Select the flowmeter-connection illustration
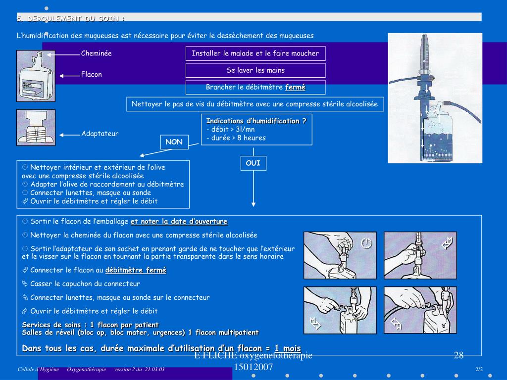Screen dimensions: 507x380 coord(420,255)
